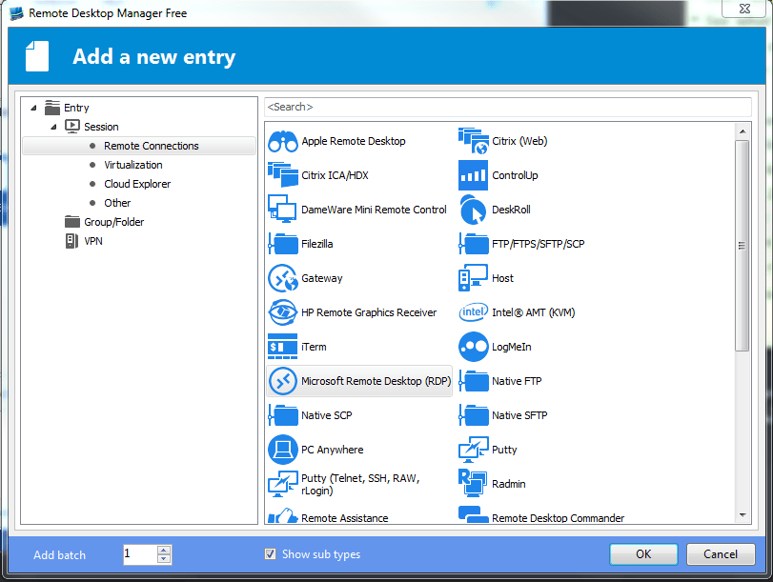Switch to the Cloud Explorer category
773x582 pixels.
point(137,184)
